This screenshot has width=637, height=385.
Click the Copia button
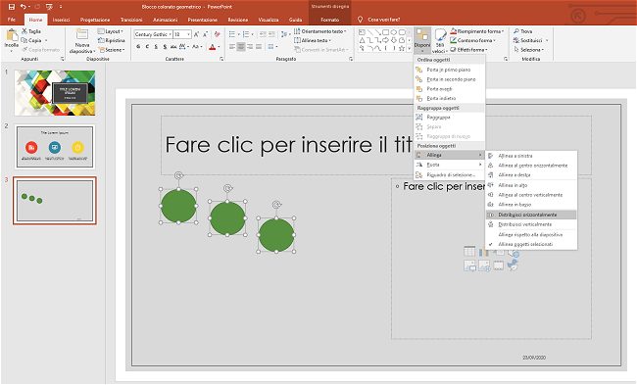[31, 40]
